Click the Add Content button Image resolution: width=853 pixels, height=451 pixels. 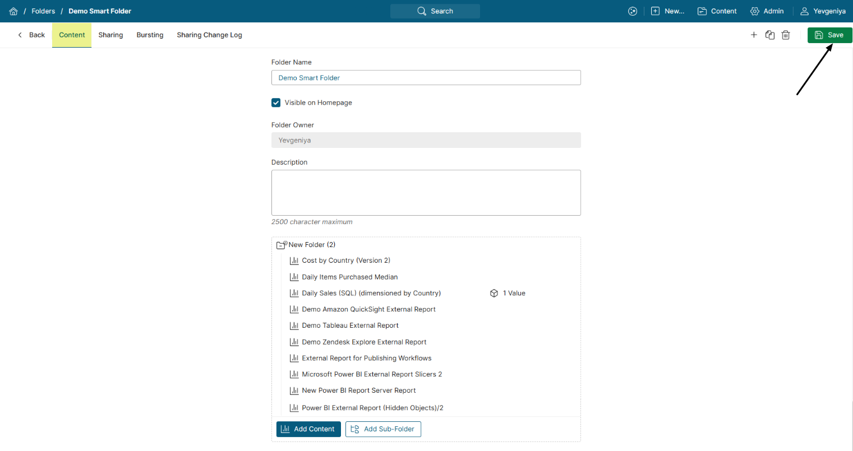click(x=308, y=429)
